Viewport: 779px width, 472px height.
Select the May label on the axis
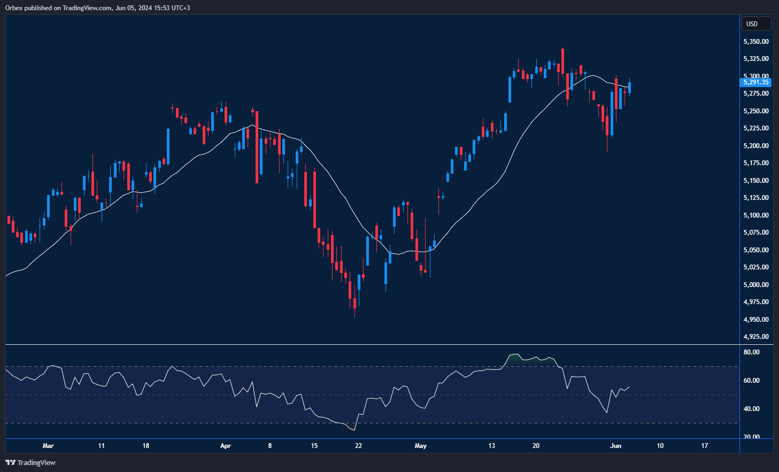point(420,445)
